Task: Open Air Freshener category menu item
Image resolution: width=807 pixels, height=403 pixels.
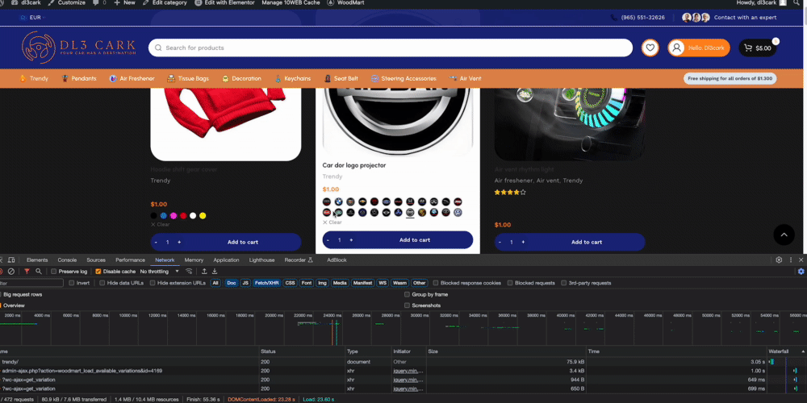Action: (x=132, y=79)
